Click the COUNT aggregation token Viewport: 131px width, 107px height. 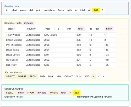tap(69, 77)
